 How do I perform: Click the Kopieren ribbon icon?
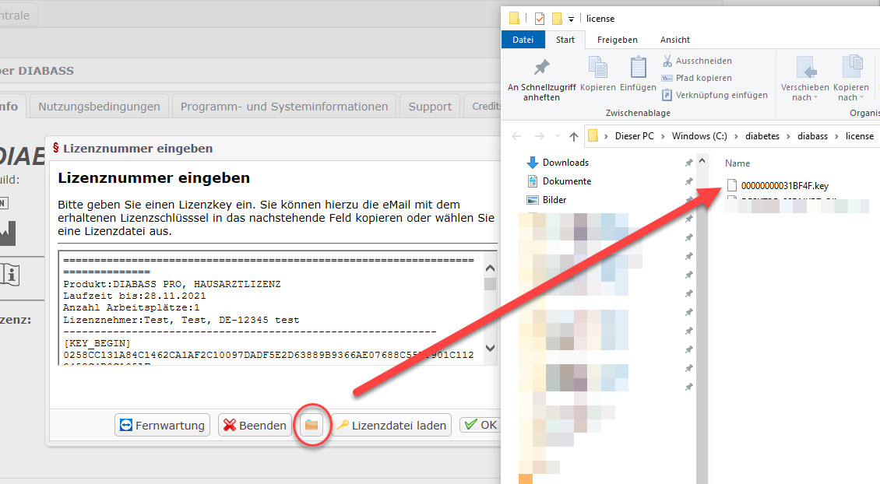point(598,67)
